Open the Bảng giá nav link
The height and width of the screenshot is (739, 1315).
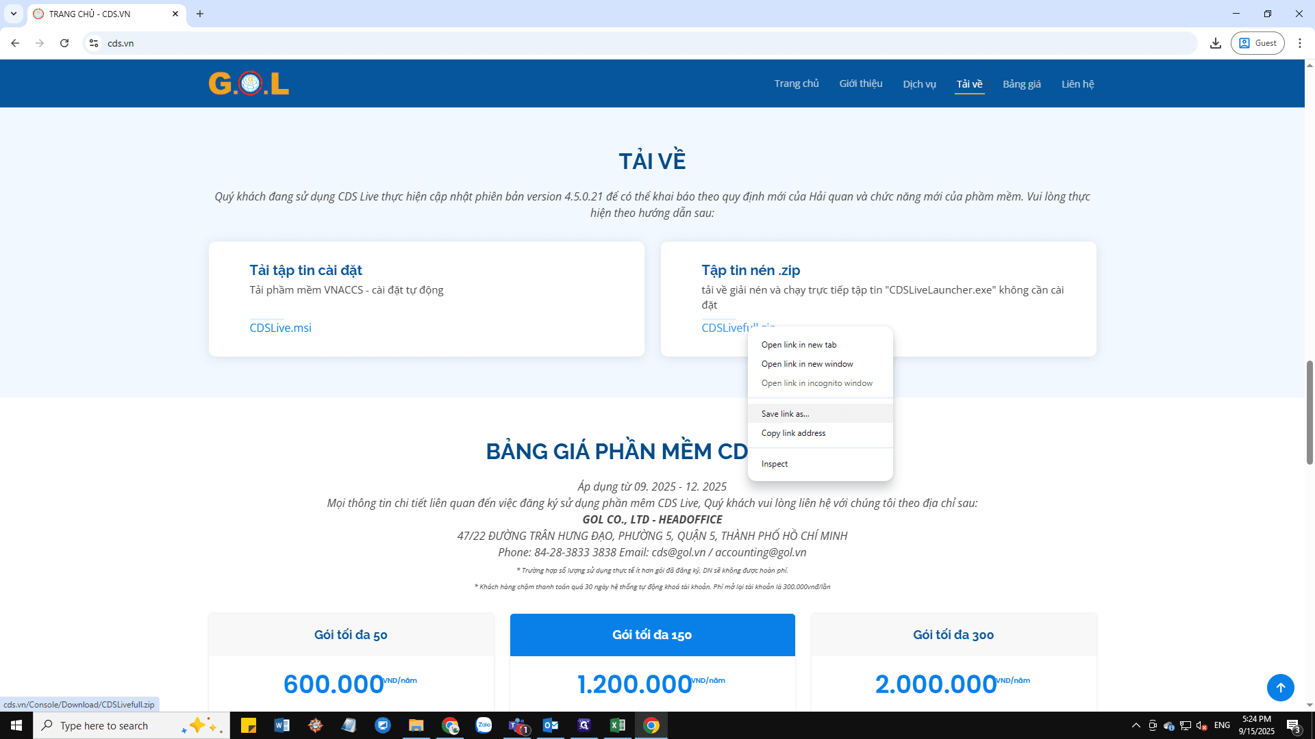tap(1022, 83)
